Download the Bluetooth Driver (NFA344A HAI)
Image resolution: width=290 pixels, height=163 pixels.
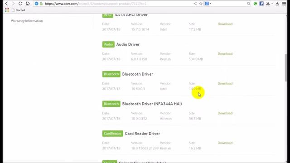point(225,113)
